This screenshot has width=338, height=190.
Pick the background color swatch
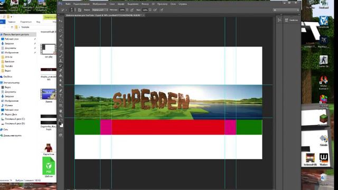click(62, 126)
